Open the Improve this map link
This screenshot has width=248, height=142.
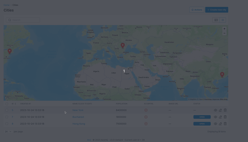(220, 100)
